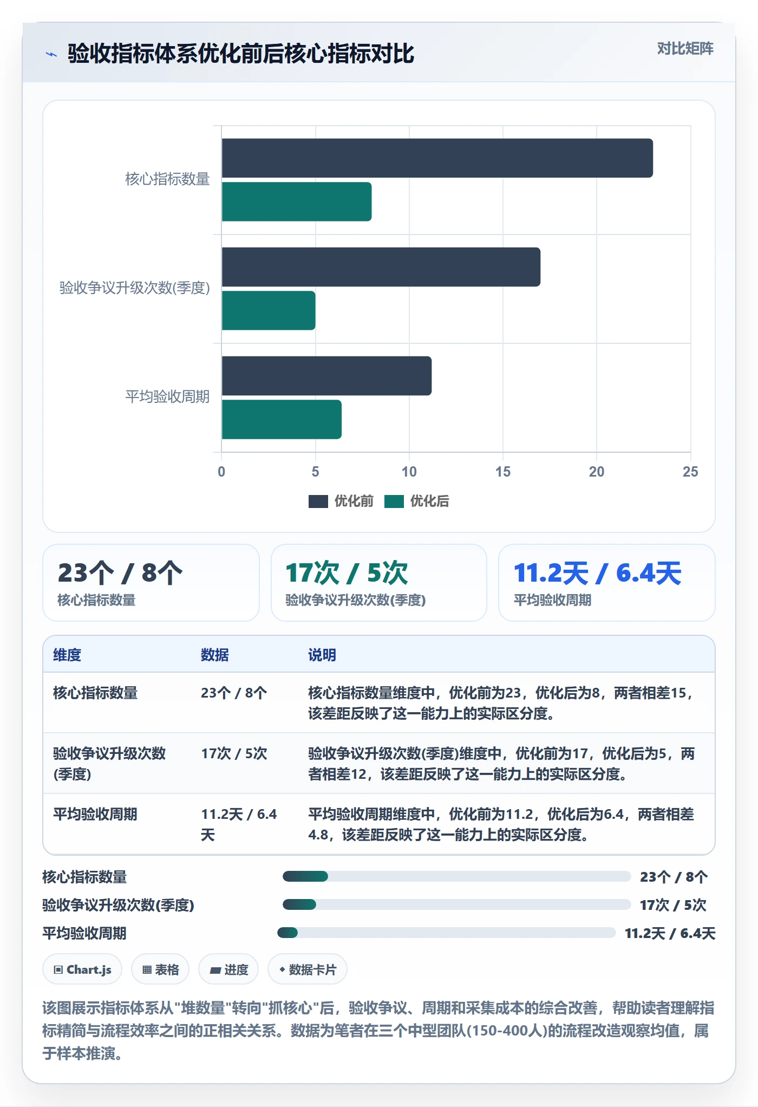
Task: Click table cell 17次 / 5次
Action: [x=234, y=753]
